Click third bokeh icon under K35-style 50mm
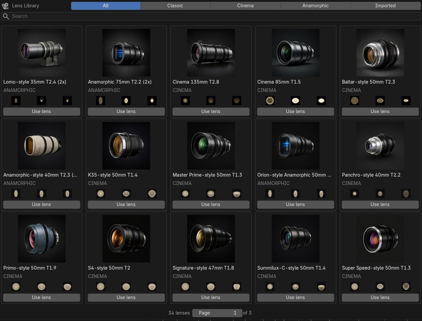Screen dimensions: 422x321 coord(152,193)
